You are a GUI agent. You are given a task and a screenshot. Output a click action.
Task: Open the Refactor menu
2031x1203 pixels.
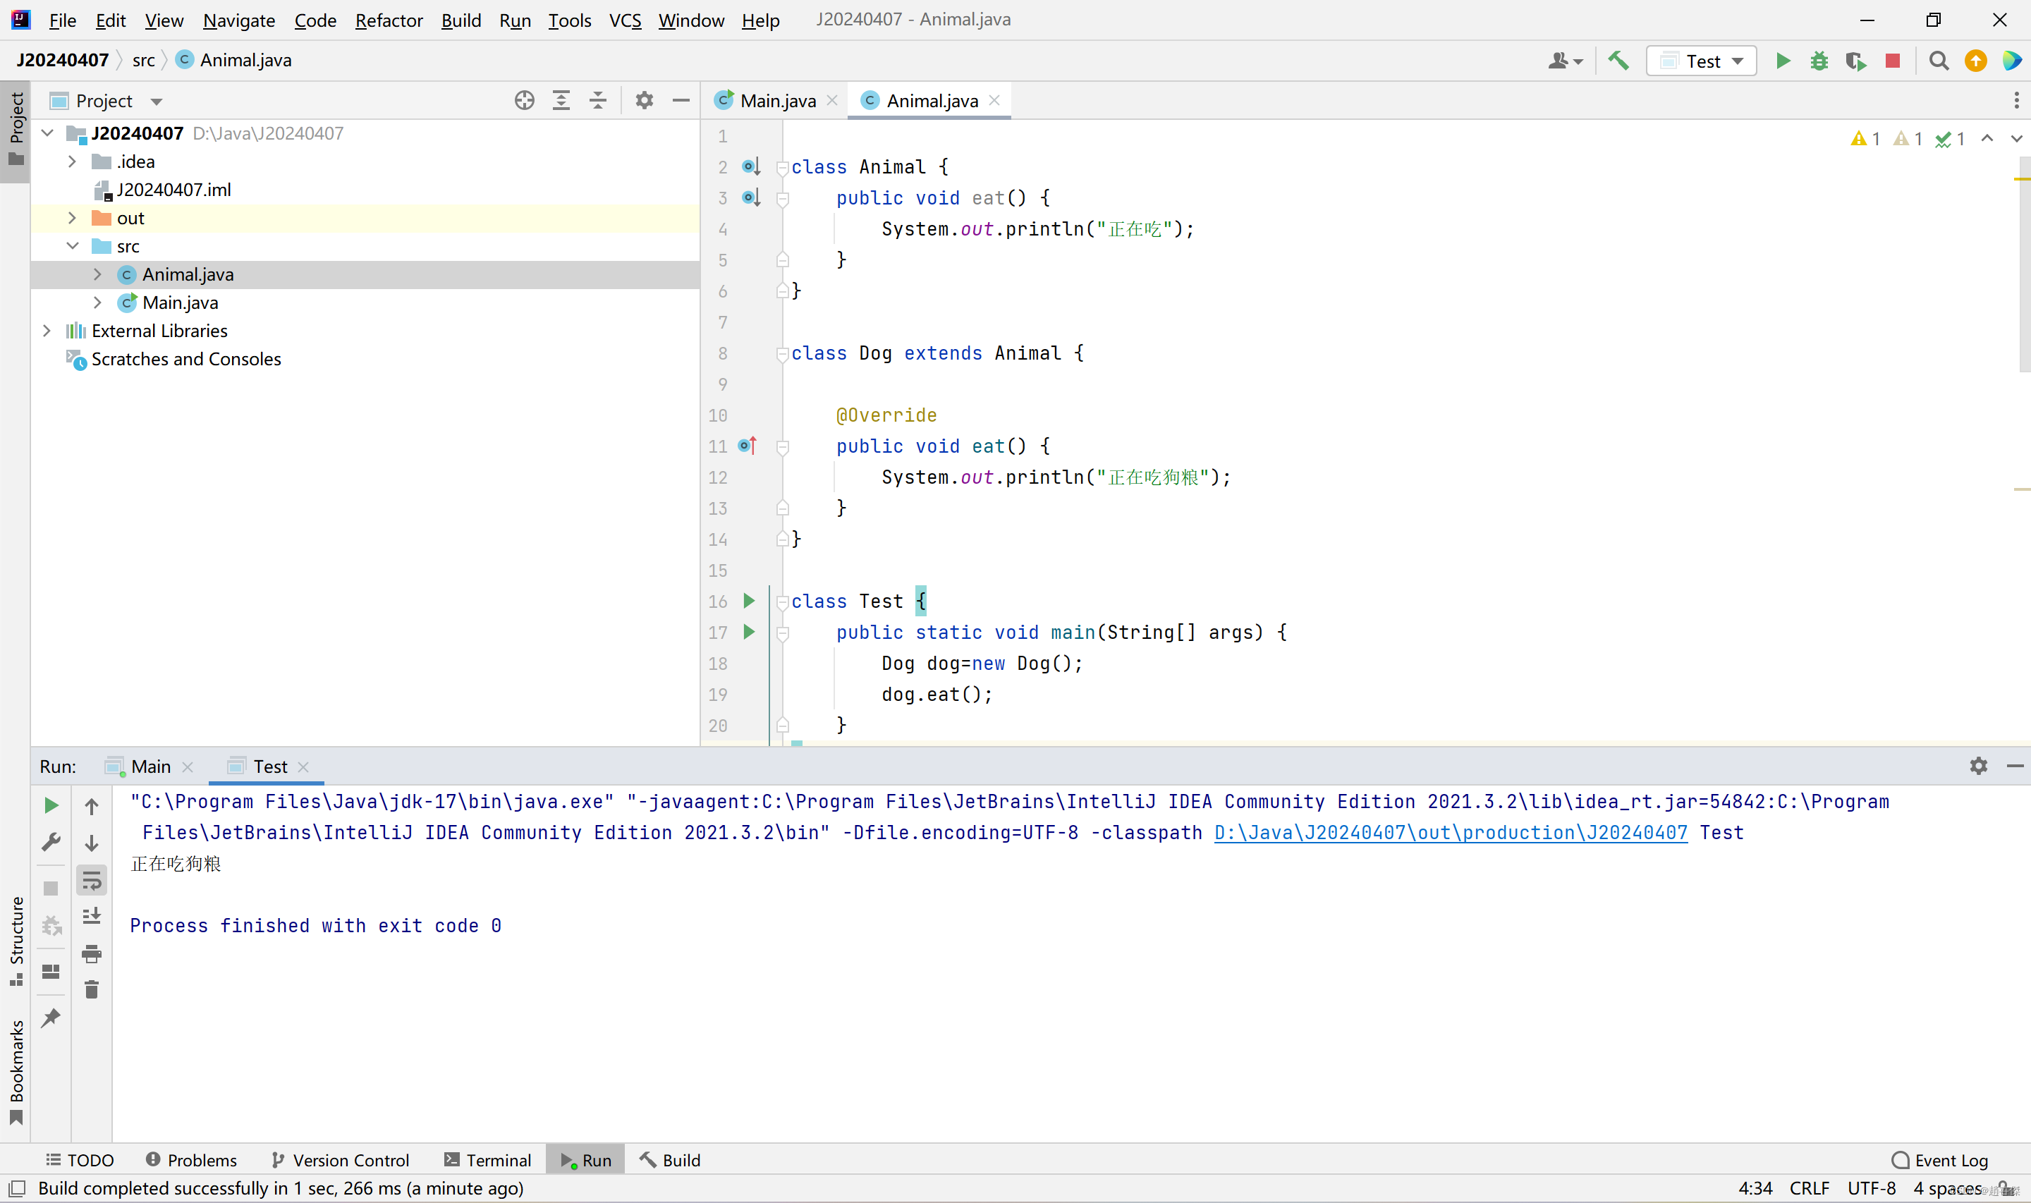[x=388, y=20]
